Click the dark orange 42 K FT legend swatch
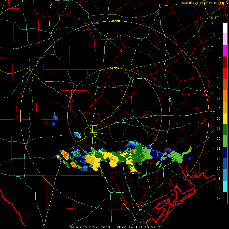229x229 pixels. [225, 85]
